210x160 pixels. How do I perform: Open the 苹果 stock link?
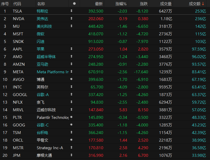coord(41,49)
